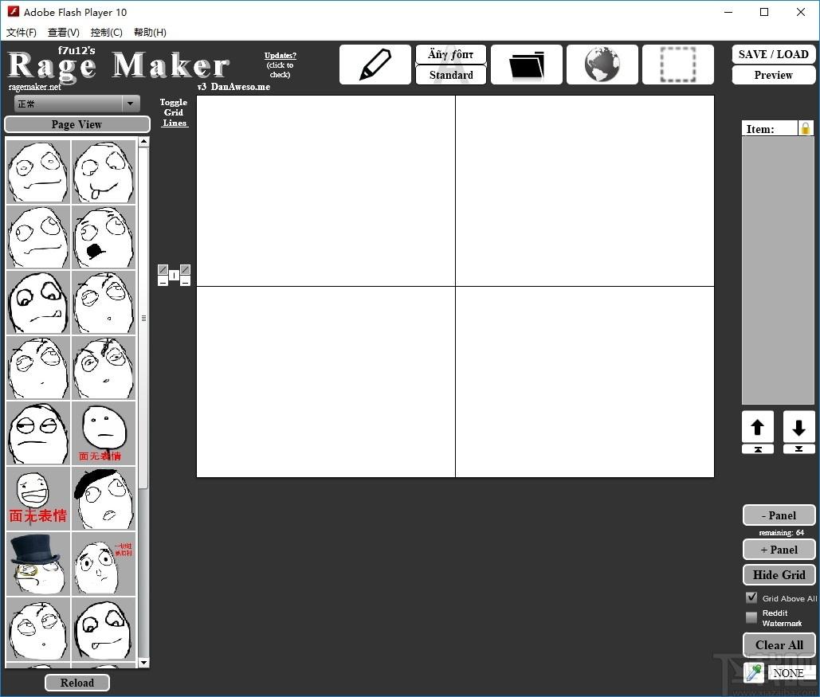Click the SAVE / LOAD button
This screenshot has height=697, width=820.
pyautogui.click(x=773, y=54)
